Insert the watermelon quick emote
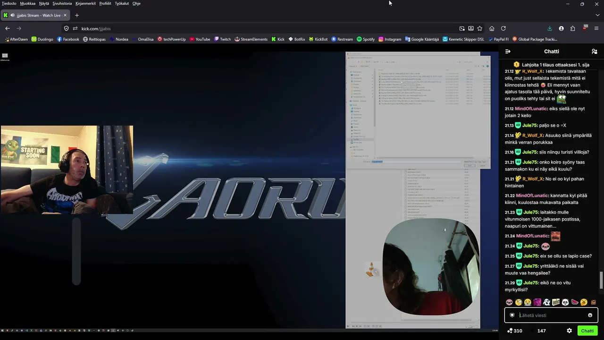This screenshot has height=340, width=604. point(575,302)
